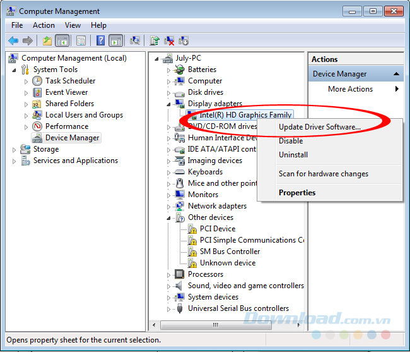The height and width of the screenshot is (352, 410).
Task: Expand the Storage node in console tree
Action: click(x=15, y=149)
